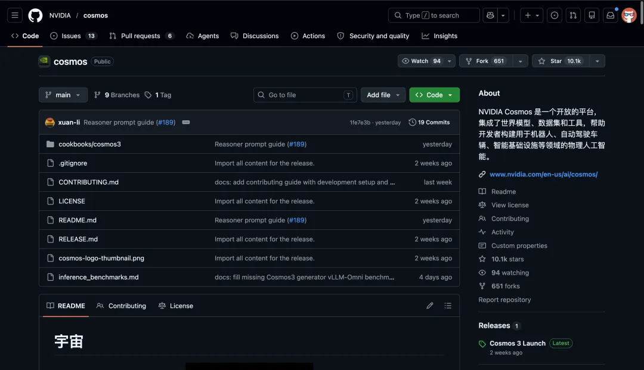Click the Watch button
This screenshot has width=644, height=370.
click(421, 61)
